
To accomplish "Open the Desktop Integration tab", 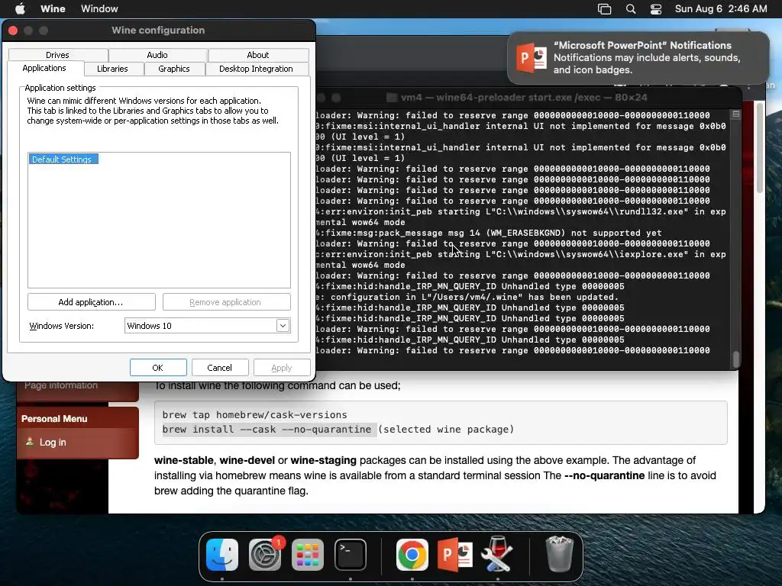I will [257, 69].
